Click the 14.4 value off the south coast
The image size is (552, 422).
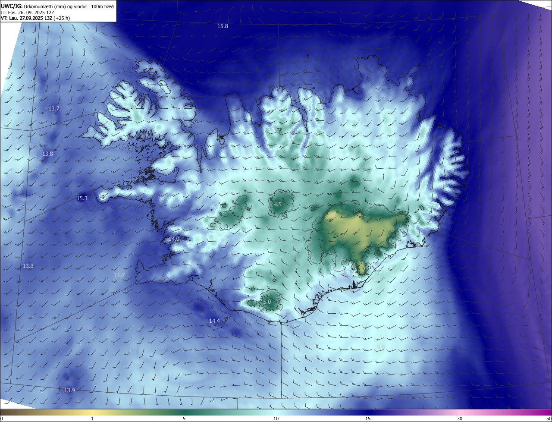coord(214,321)
